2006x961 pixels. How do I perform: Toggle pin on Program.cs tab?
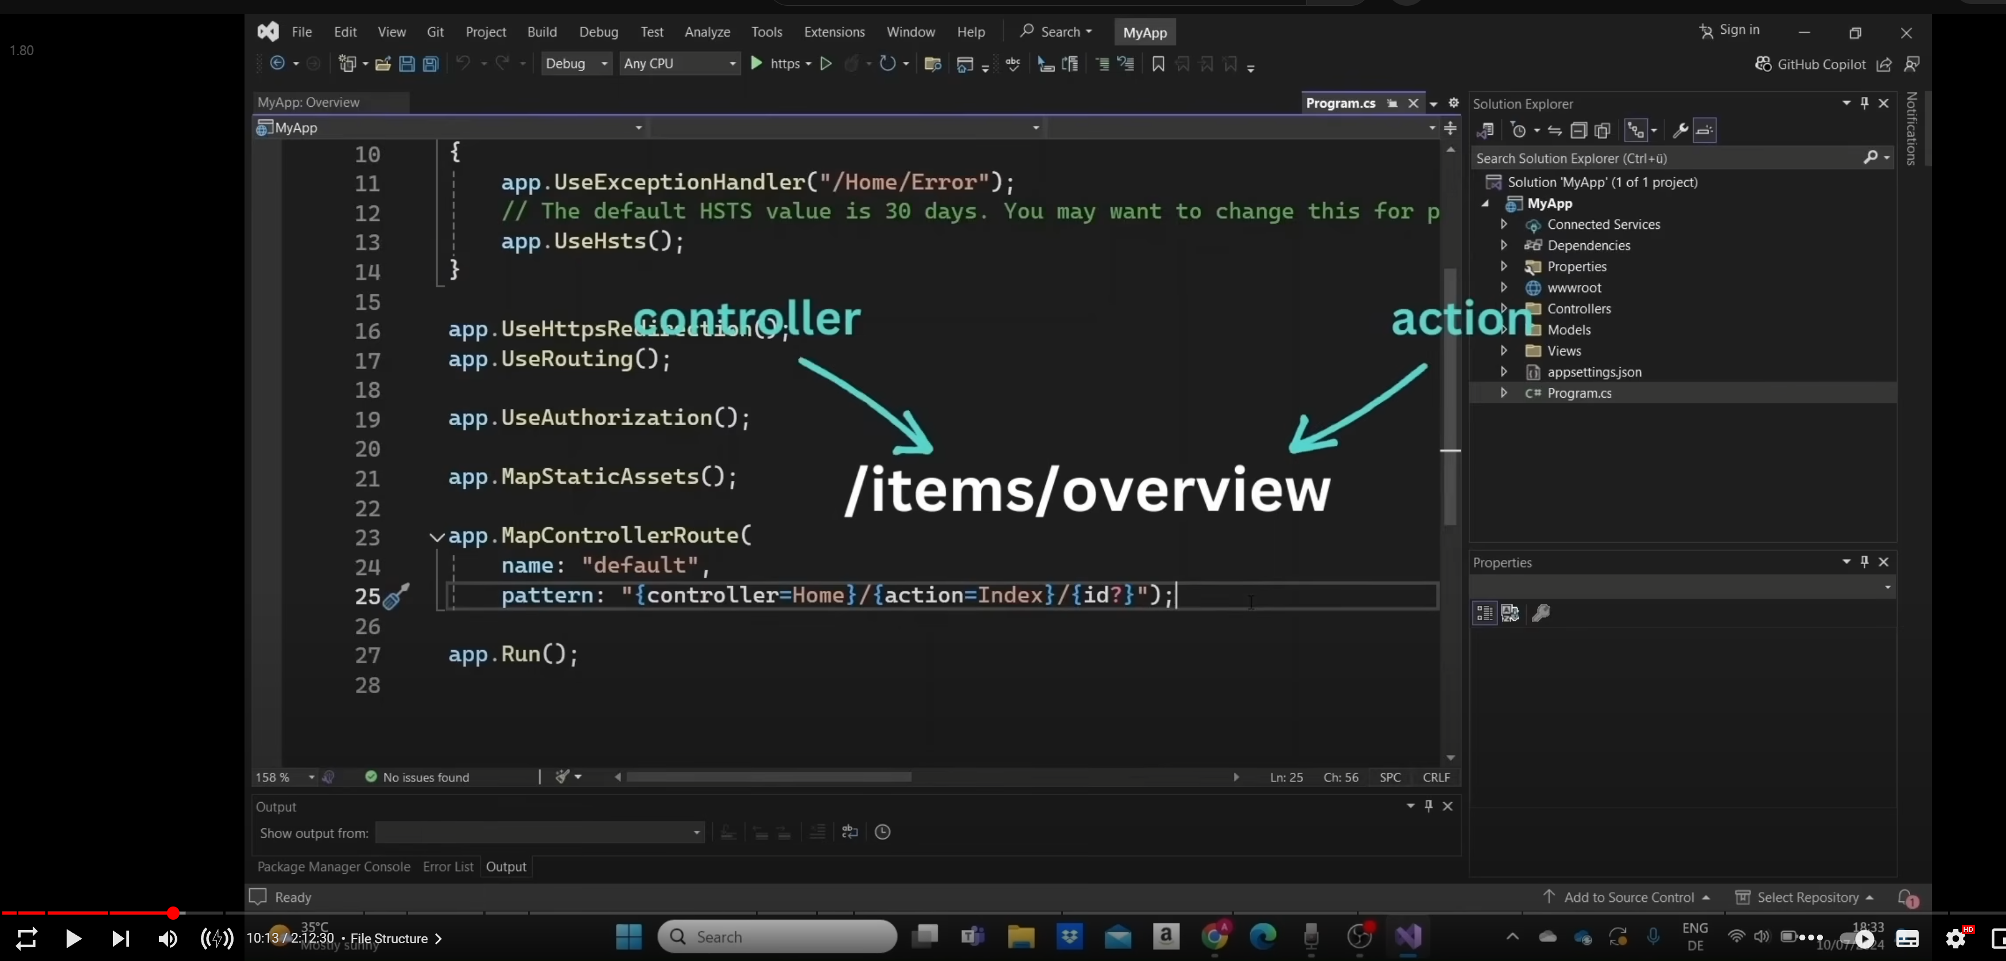click(x=1392, y=103)
